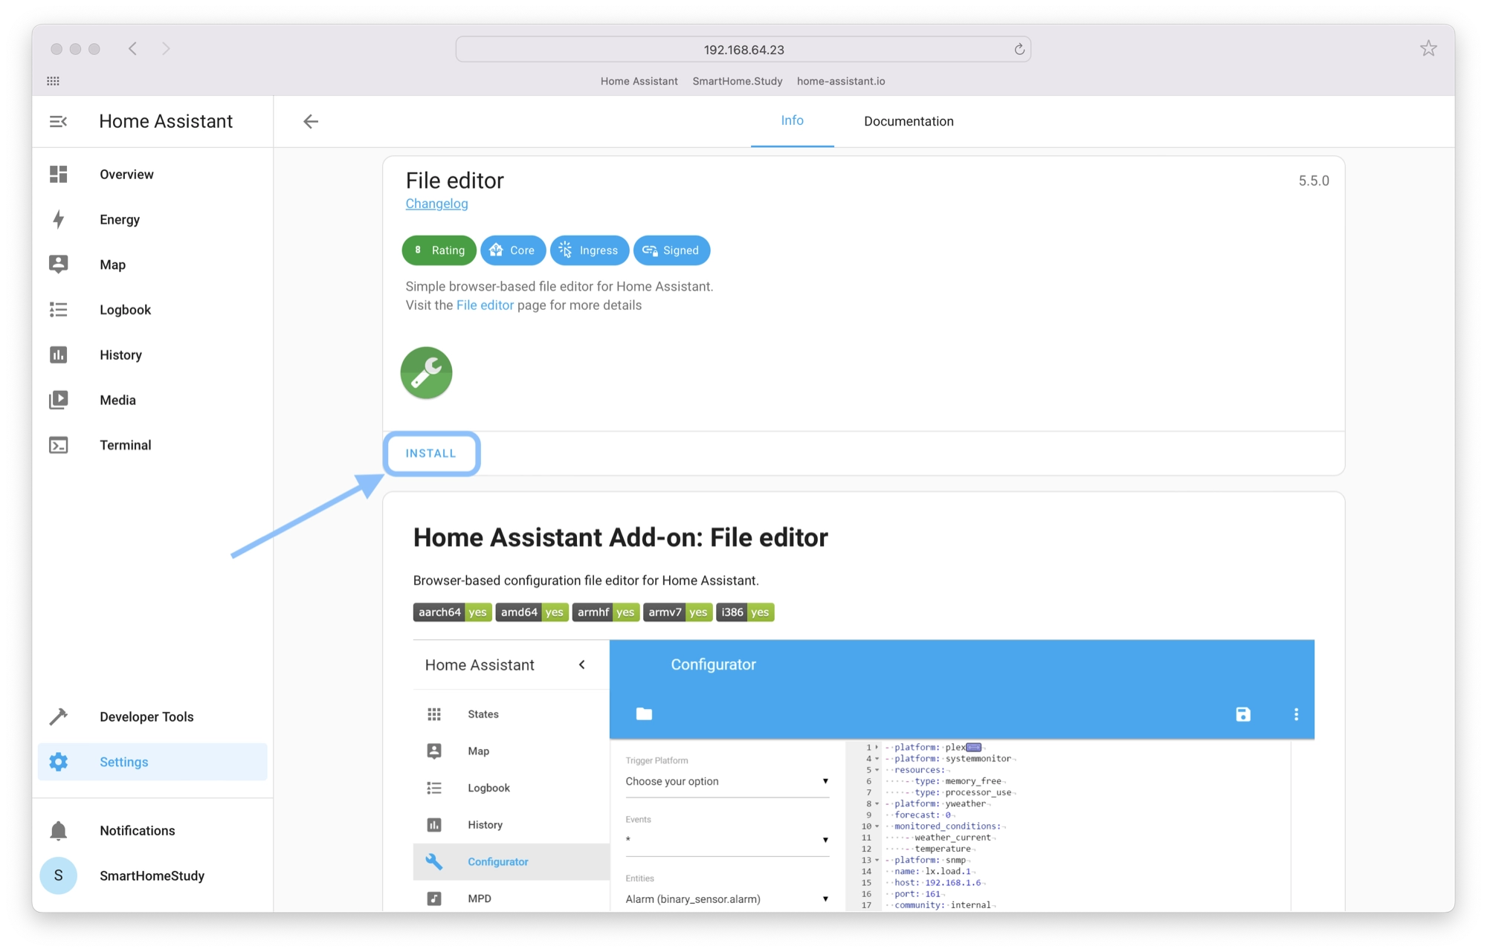Click the Media player icon
This screenshot has height=952, width=1487.
58,400
